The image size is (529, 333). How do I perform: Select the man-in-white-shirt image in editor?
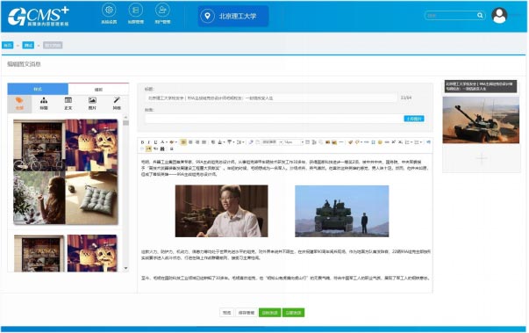221,211
